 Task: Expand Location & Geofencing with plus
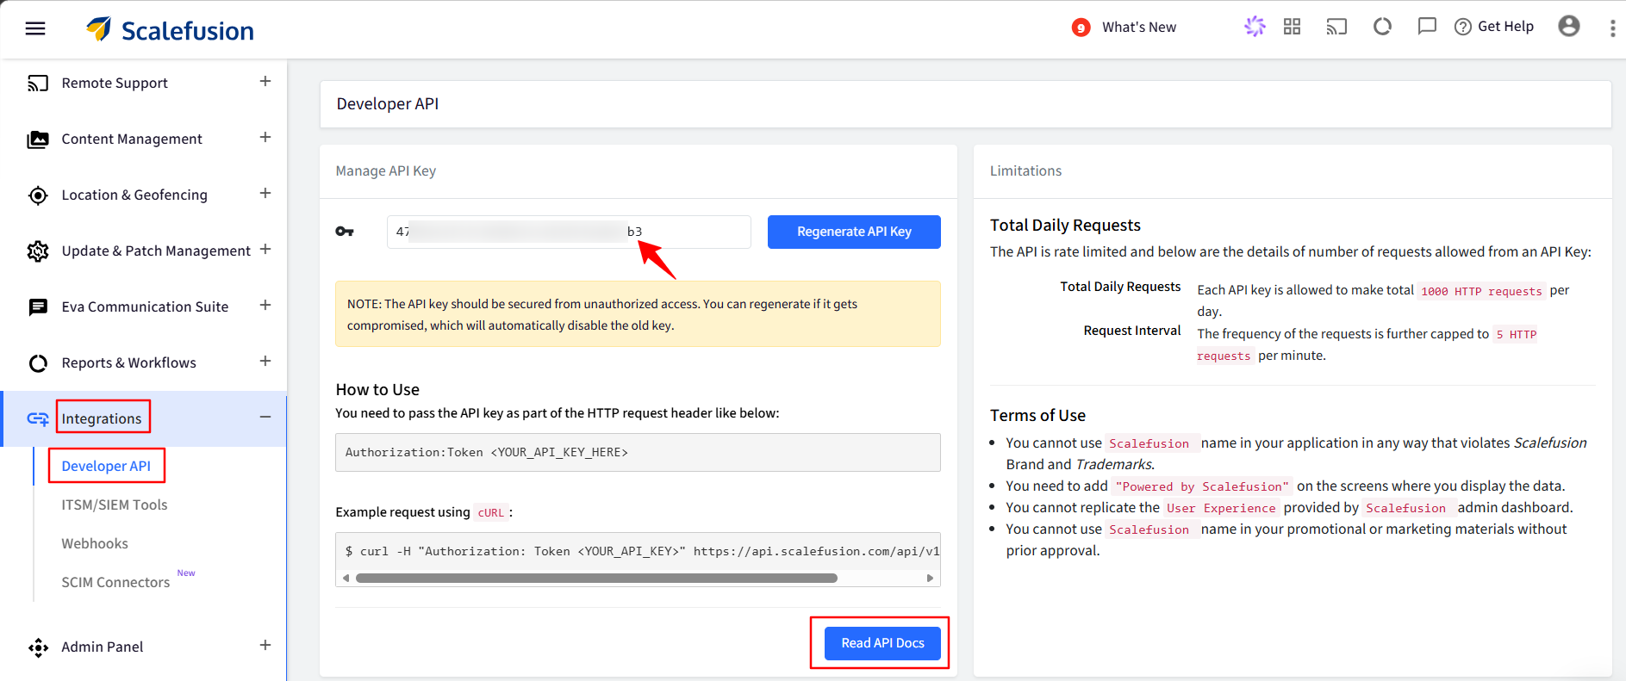click(x=265, y=194)
